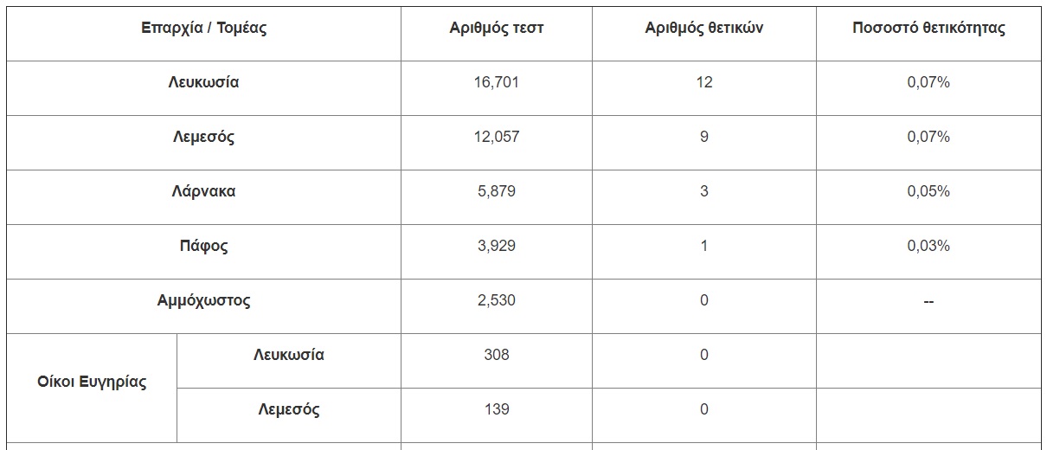Viewport: 1047px width, 450px height.
Task: Click the 5,879 value cell
Action: (x=497, y=191)
